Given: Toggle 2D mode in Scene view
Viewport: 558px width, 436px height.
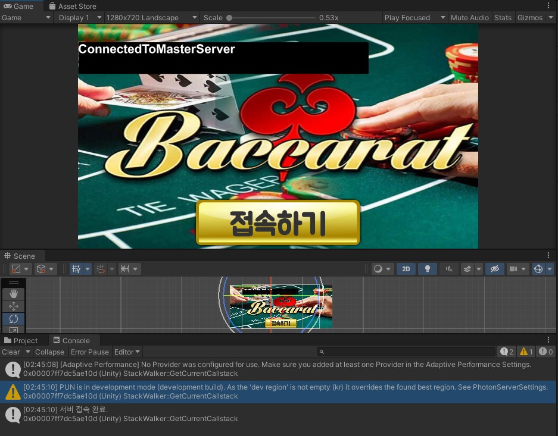Looking at the screenshot, I should [406, 269].
